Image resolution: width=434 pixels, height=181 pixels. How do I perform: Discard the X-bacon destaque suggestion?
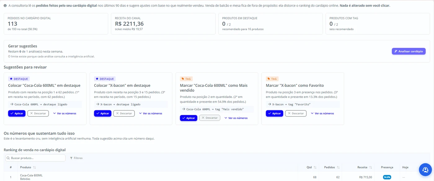pyautogui.click(x=124, y=113)
